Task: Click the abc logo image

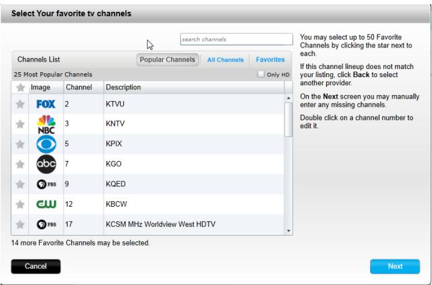Action: click(46, 164)
